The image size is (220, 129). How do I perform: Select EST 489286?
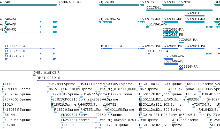click(188, 102)
